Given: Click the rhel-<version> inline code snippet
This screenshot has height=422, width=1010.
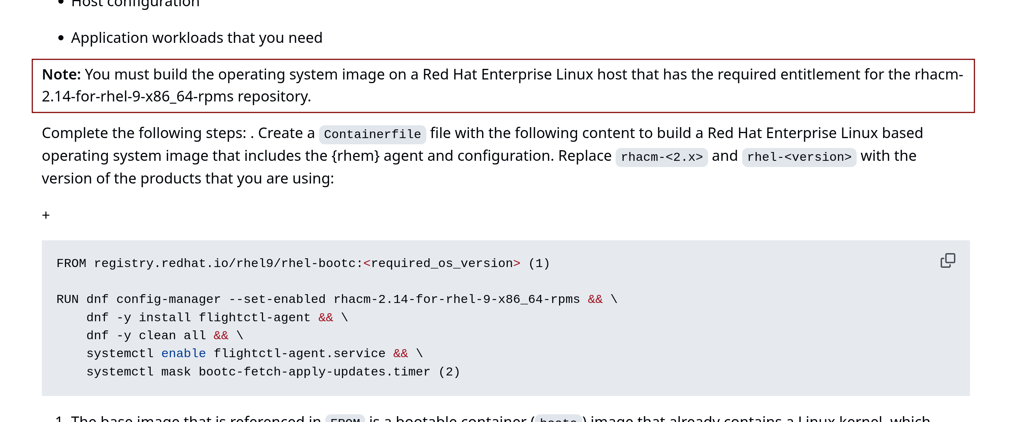Looking at the screenshot, I should click(799, 157).
